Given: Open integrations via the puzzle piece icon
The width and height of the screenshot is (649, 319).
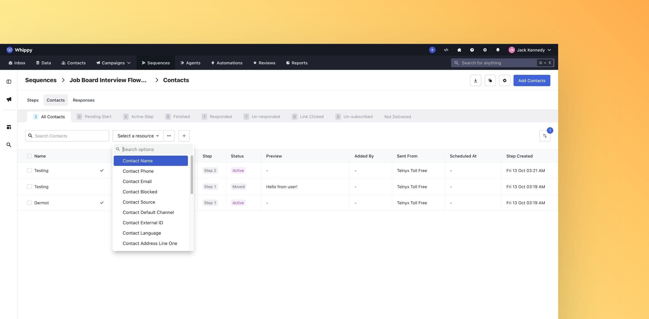Looking at the screenshot, I should click(x=459, y=50).
